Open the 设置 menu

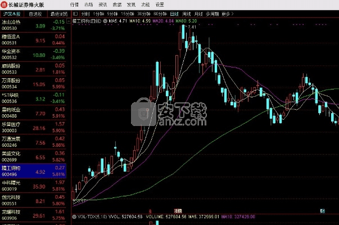[x=160, y=4]
